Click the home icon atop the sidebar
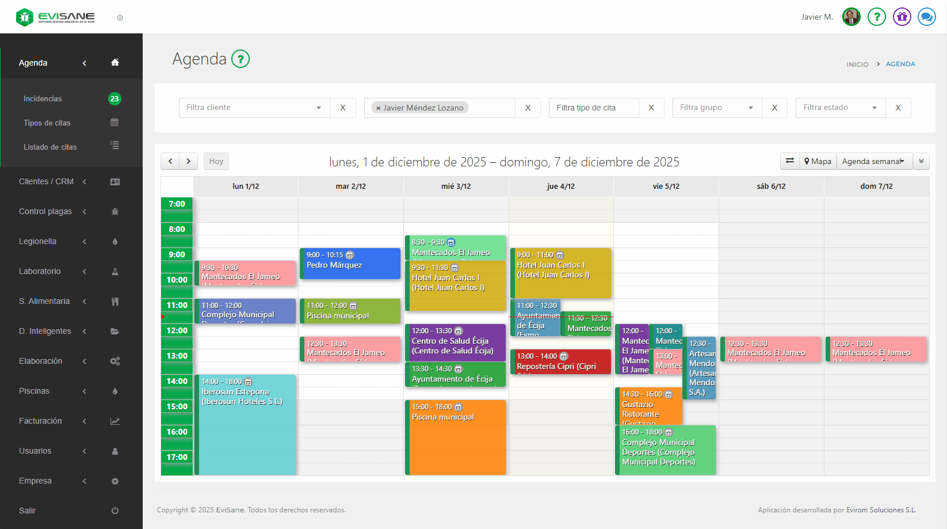947x529 pixels. tap(114, 62)
